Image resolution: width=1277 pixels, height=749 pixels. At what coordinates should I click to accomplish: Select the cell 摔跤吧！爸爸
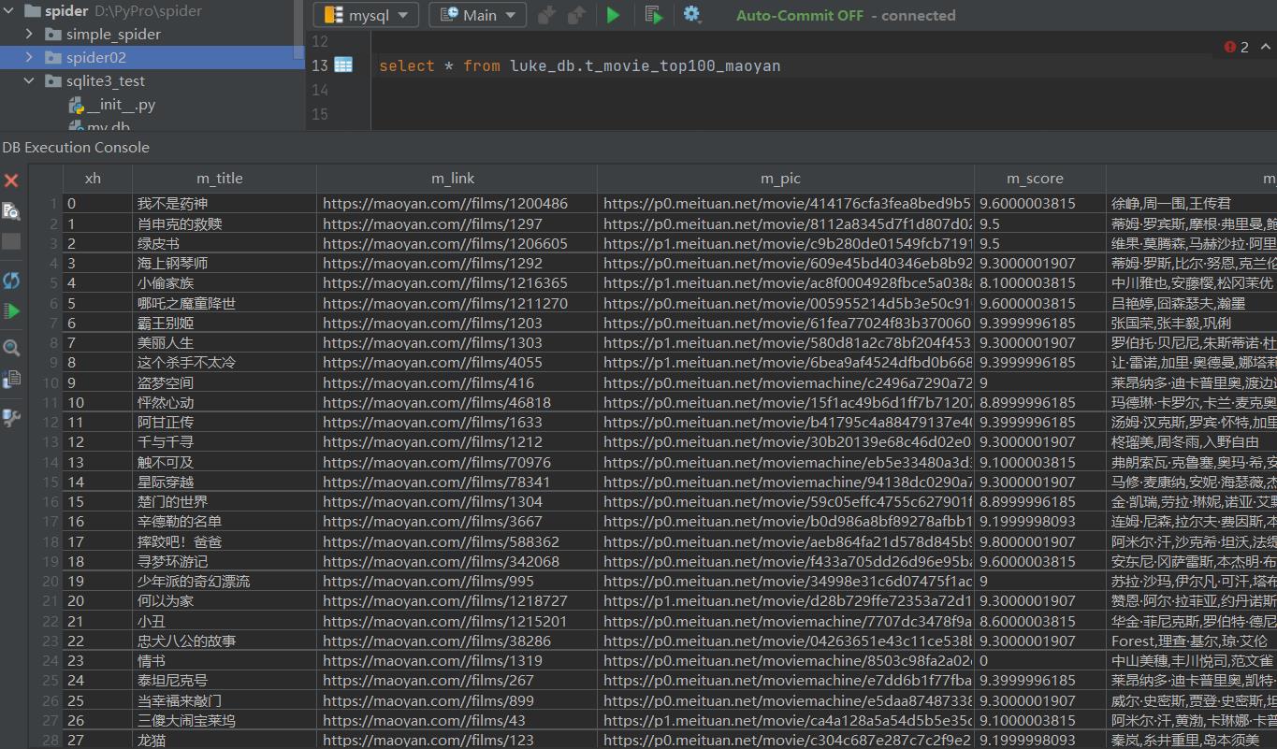point(225,541)
